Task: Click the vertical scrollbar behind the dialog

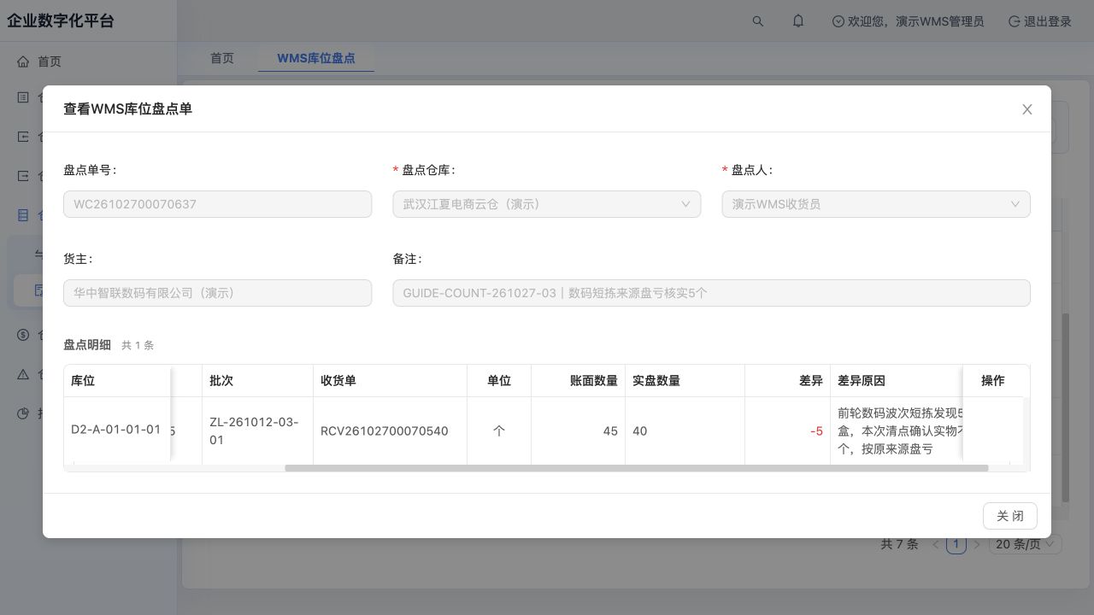Action: [1065, 407]
